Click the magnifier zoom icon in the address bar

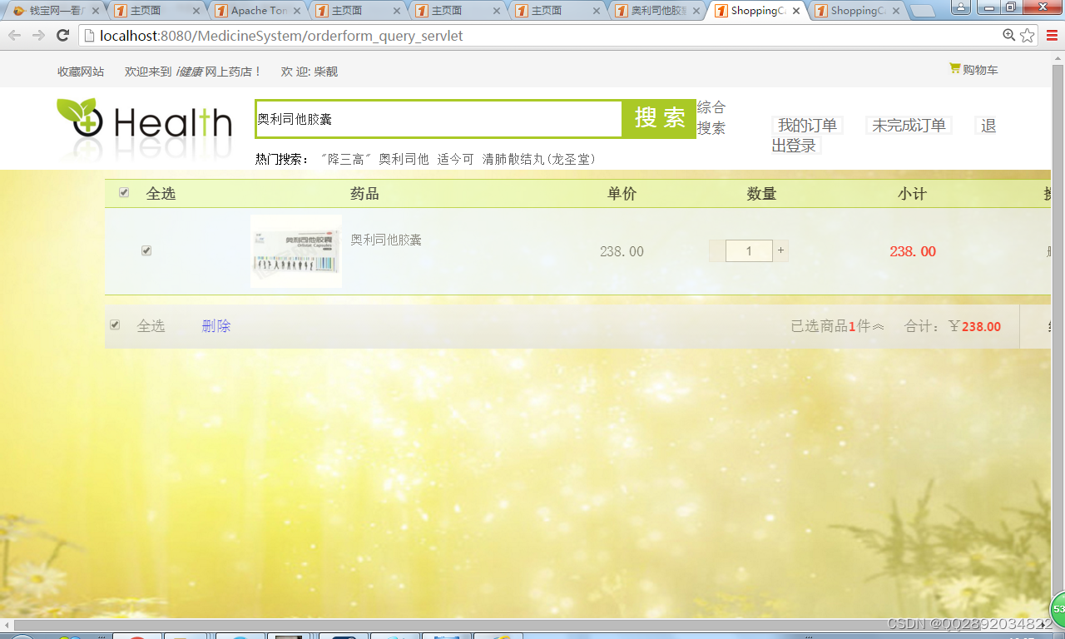1008,36
